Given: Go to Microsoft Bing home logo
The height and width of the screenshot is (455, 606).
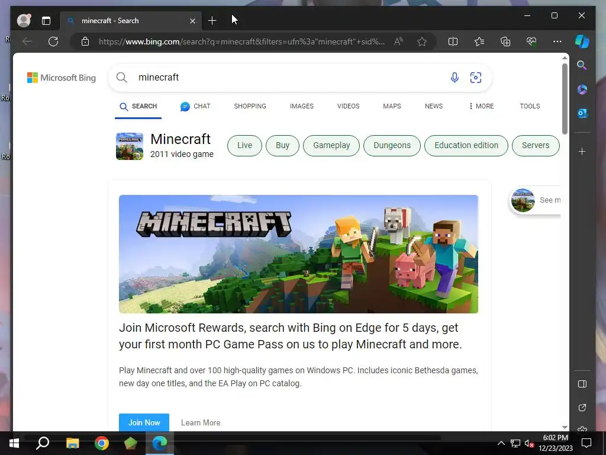Looking at the screenshot, I should click(x=62, y=78).
